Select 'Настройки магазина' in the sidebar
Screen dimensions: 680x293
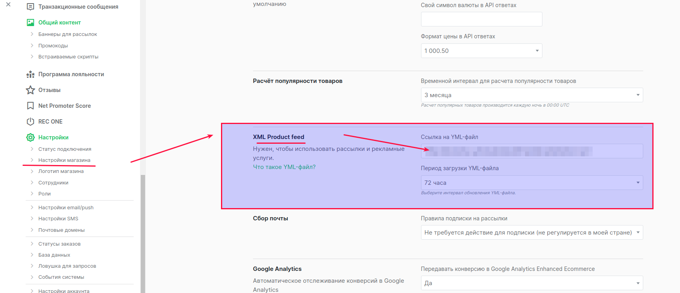(64, 160)
